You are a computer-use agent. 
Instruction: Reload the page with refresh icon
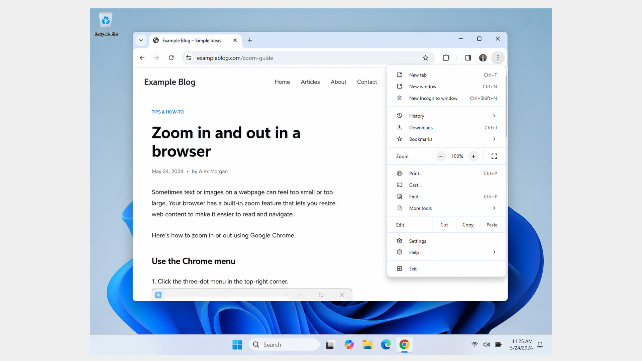[171, 58]
